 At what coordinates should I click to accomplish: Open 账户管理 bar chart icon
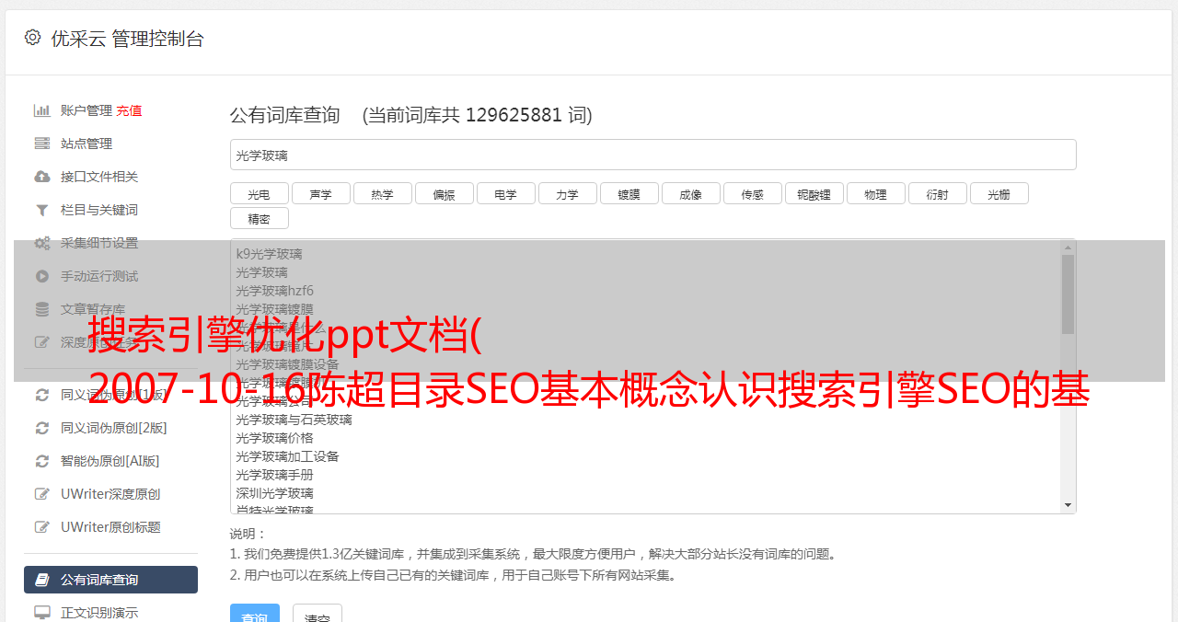click(41, 110)
